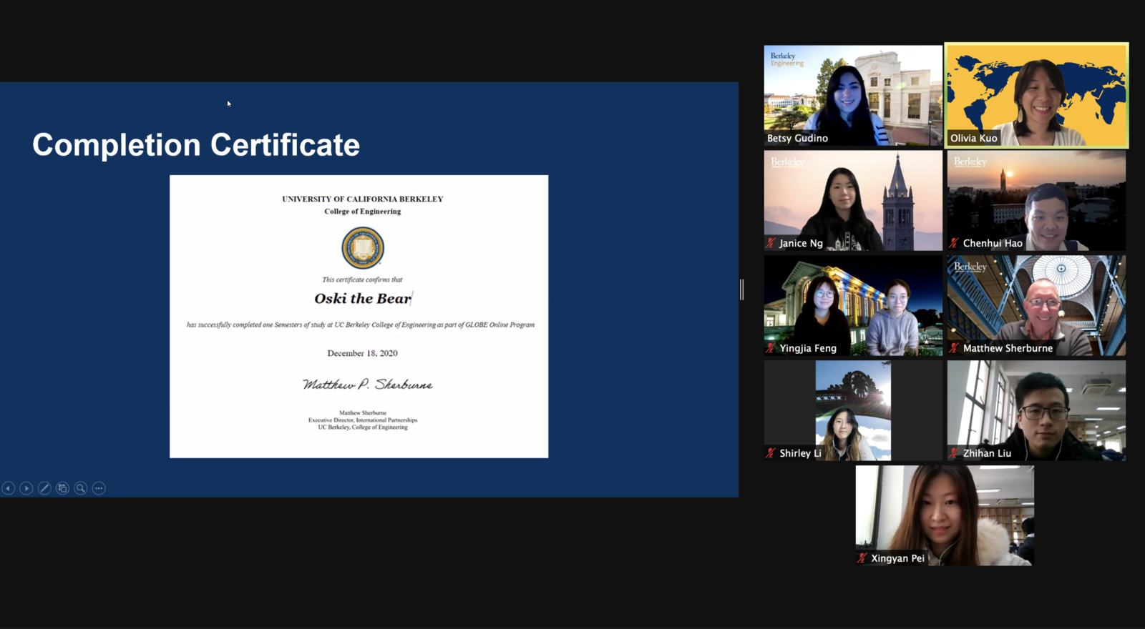Select Matthew Sherburne's video tile

point(1036,305)
